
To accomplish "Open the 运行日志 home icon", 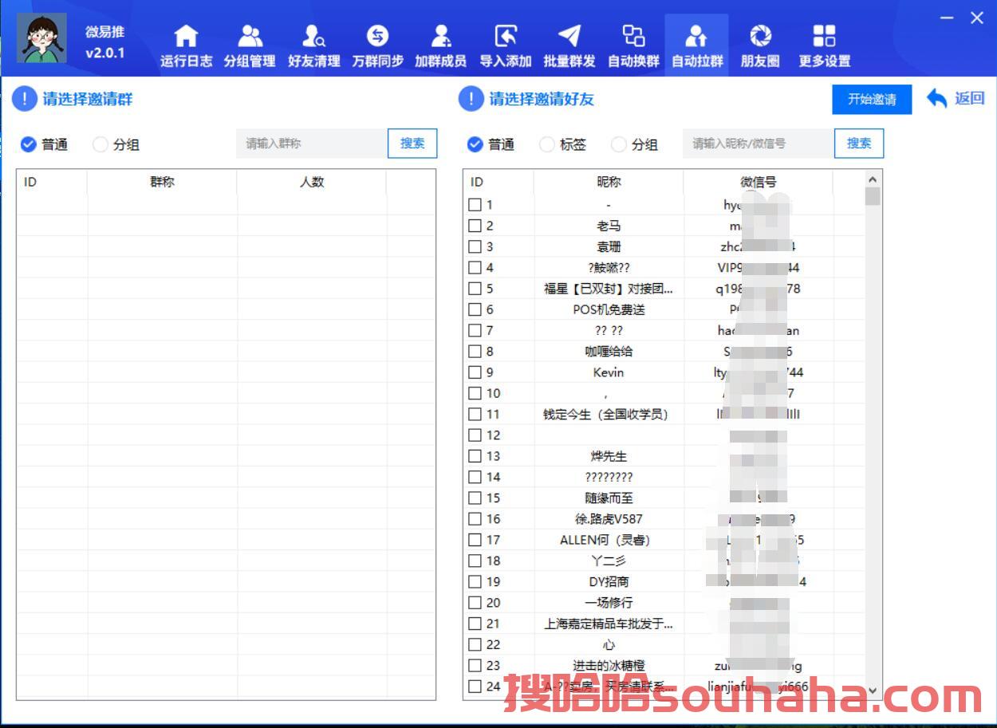I will (x=186, y=37).
